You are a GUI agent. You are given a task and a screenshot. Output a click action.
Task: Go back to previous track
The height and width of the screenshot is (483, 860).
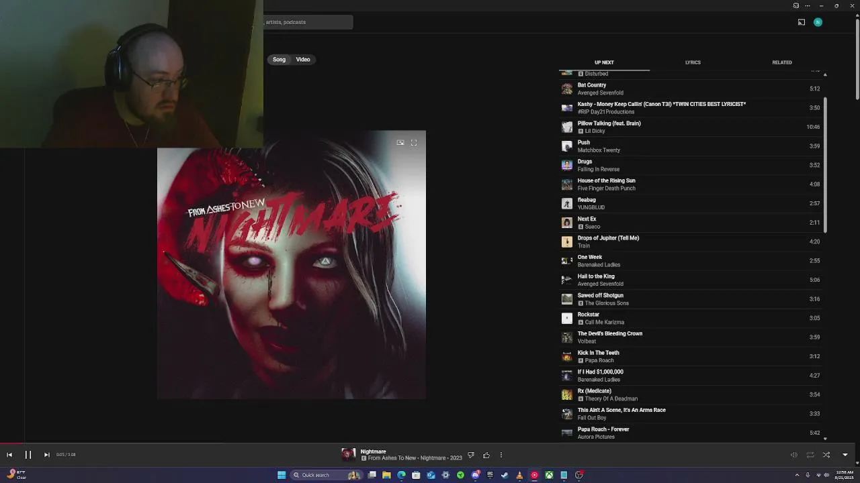[9, 455]
